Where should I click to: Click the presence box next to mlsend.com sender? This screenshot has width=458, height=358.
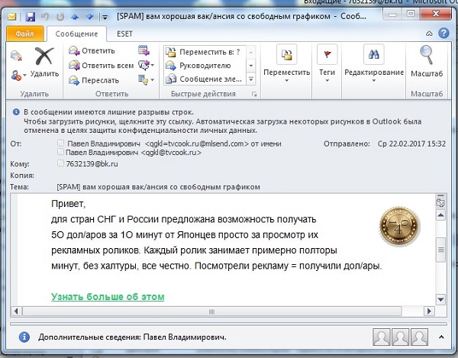61,143
